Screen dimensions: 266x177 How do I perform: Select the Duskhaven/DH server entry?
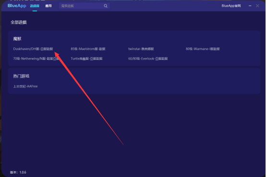(33, 49)
